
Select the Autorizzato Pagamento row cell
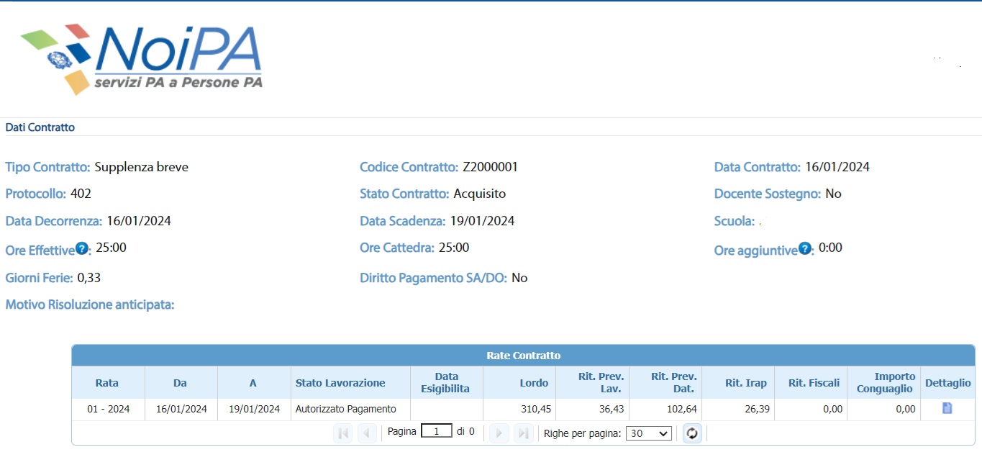coord(346,409)
